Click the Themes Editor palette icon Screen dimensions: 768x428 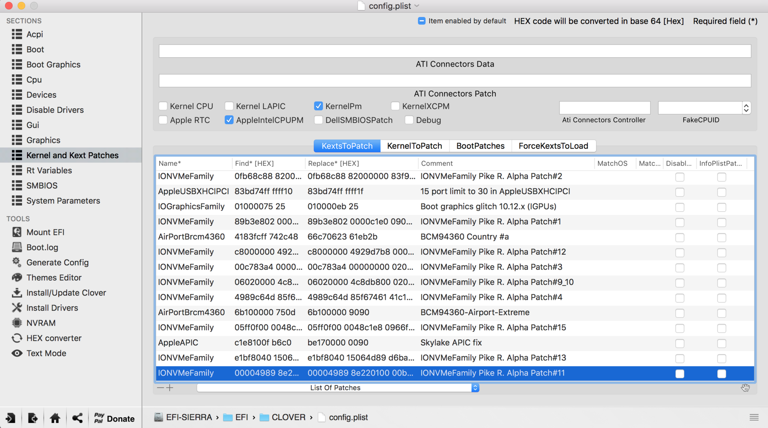[x=17, y=277]
